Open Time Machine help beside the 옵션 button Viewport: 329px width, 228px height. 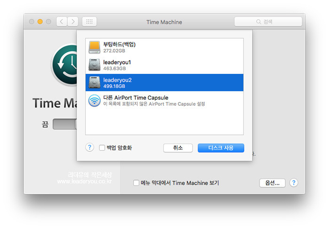(294, 183)
